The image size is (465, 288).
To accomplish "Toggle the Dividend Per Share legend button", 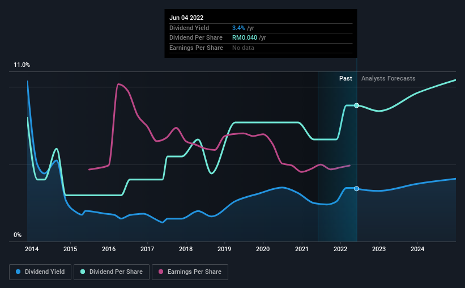I will click(112, 272).
